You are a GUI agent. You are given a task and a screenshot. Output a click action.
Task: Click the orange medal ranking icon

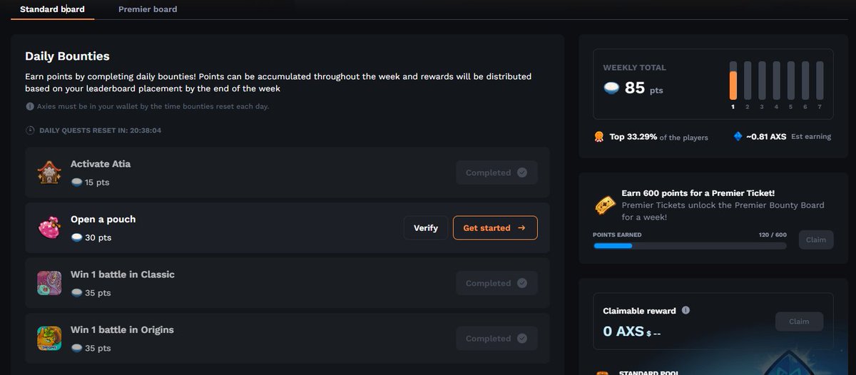click(x=598, y=136)
